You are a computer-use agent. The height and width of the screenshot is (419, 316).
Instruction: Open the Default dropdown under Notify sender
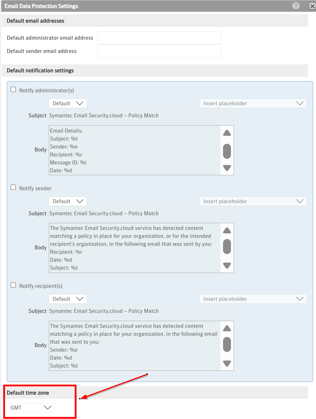pos(68,201)
